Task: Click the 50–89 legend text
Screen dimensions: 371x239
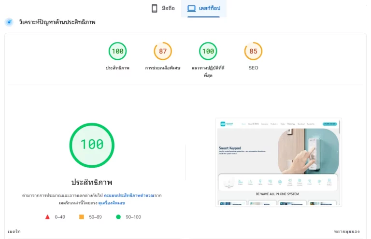Action: click(95, 217)
